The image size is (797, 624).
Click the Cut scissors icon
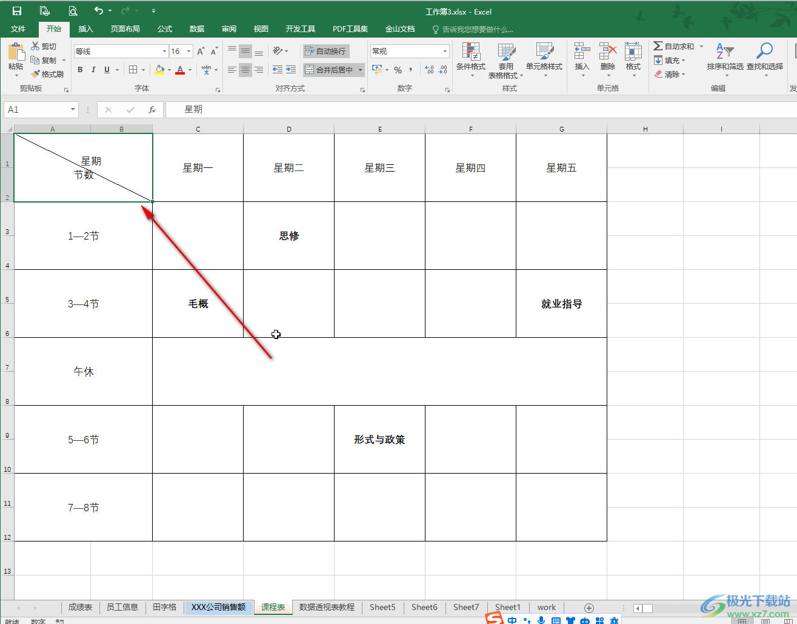[x=35, y=46]
